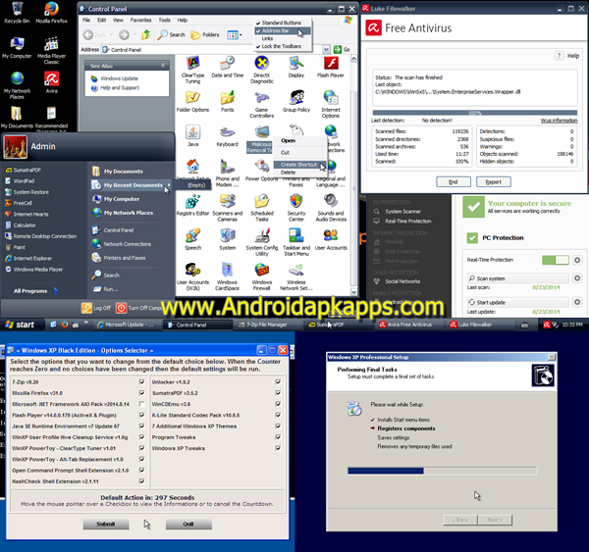Screen dimensions: 589x552
Task: Select Address Bar in toolbars menu
Action: (283, 30)
